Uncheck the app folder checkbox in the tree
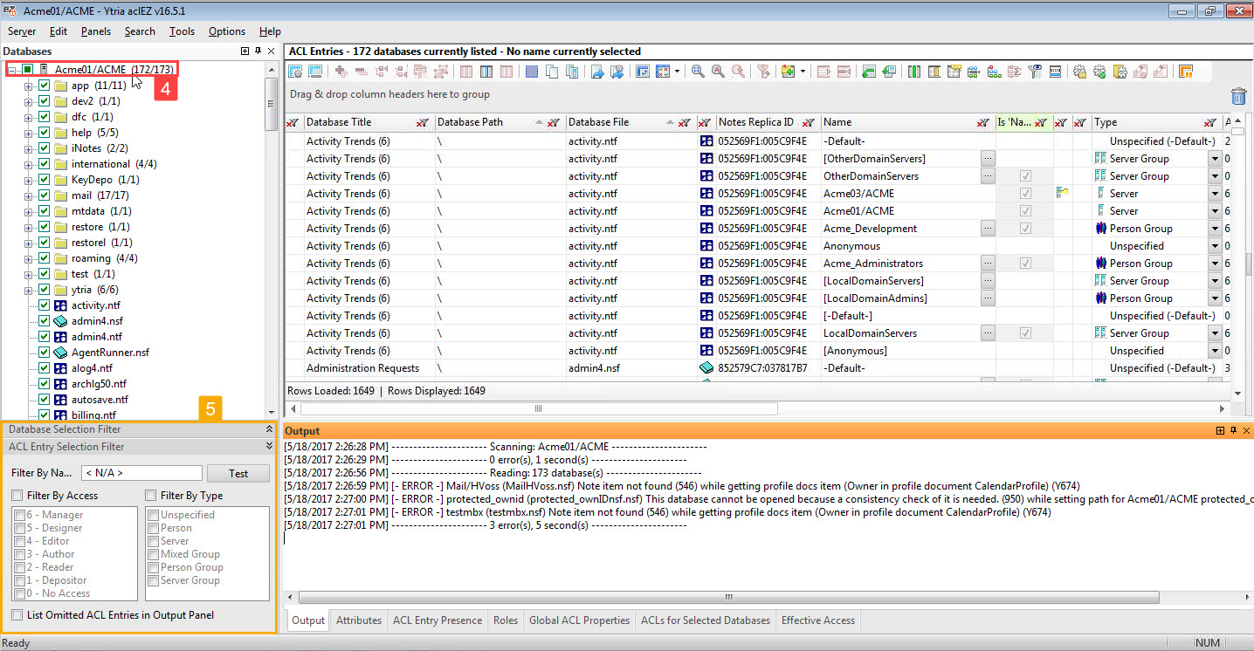1254x651 pixels. coord(45,86)
